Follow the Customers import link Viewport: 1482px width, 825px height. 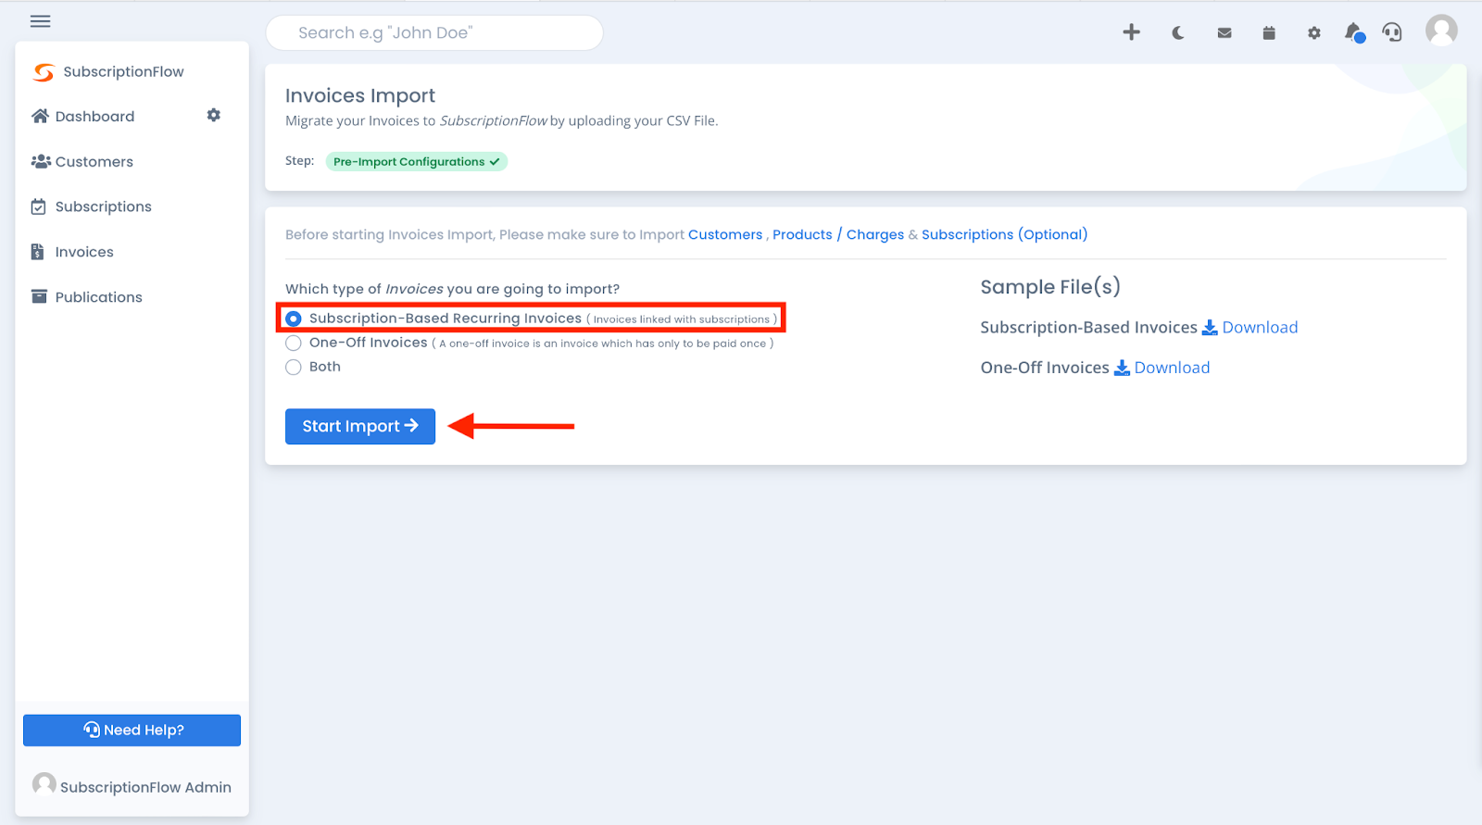[x=725, y=234]
